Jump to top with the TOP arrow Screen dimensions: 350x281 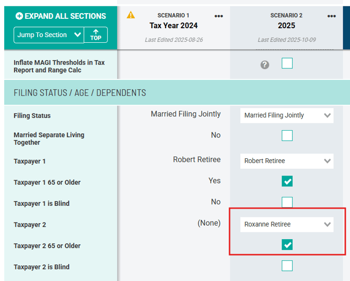pos(96,35)
